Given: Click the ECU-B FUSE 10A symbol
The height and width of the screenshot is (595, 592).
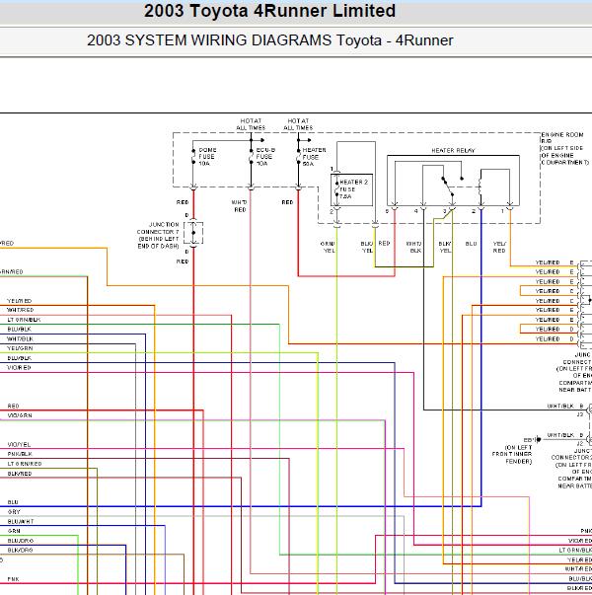Looking at the screenshot, I should [x=251, y=157].
